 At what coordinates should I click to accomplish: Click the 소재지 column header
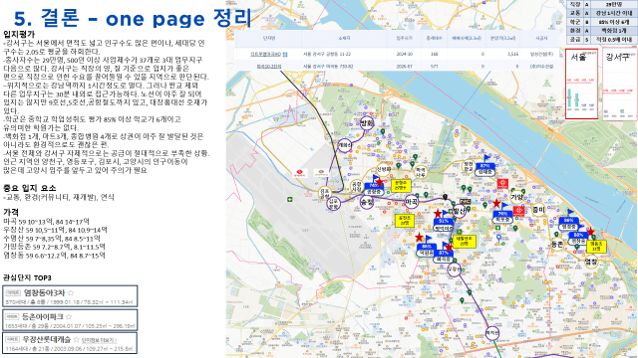click(344, 38)
